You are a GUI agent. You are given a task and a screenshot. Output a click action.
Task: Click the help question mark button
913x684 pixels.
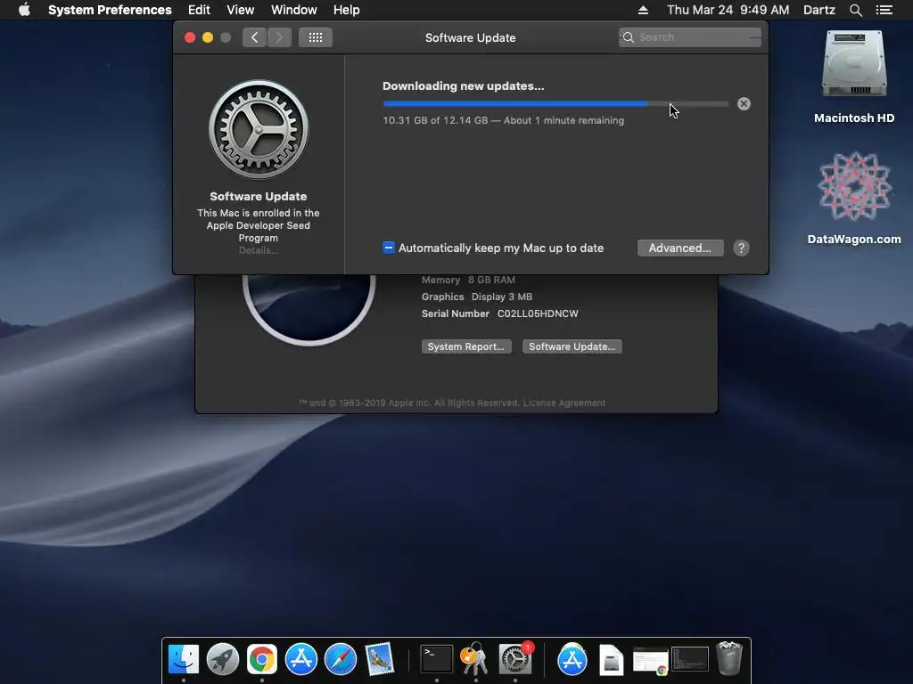click(x=741, y=248)
